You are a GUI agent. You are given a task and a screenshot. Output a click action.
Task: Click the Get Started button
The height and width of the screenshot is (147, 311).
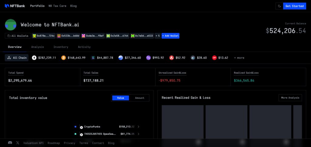click(x=294, y=6)
